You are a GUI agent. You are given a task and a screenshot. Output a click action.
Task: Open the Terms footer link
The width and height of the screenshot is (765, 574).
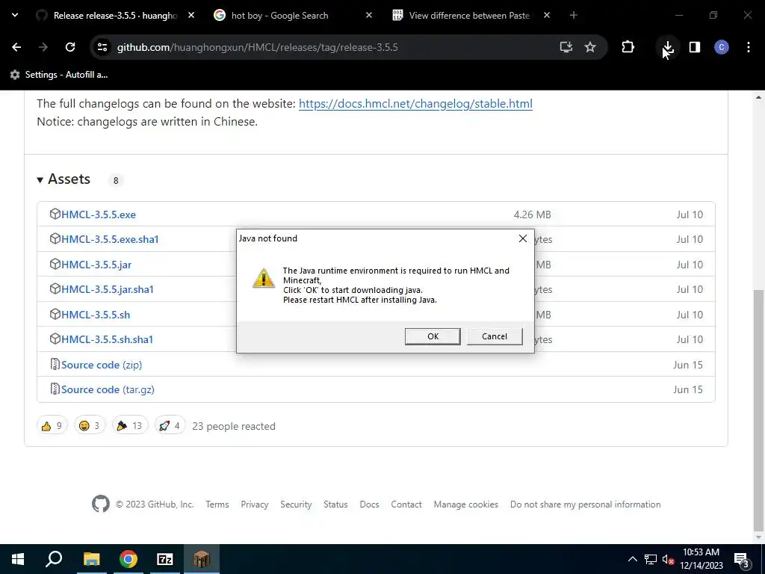tap(217, 504)
